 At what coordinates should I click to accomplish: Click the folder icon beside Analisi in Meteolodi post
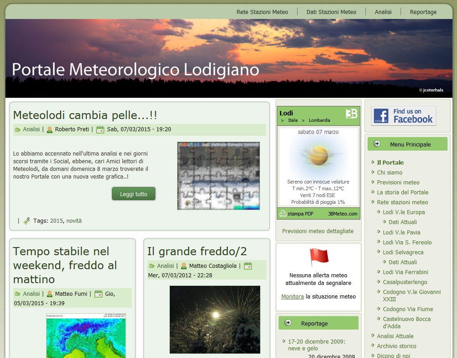click(x=18, y=129)
